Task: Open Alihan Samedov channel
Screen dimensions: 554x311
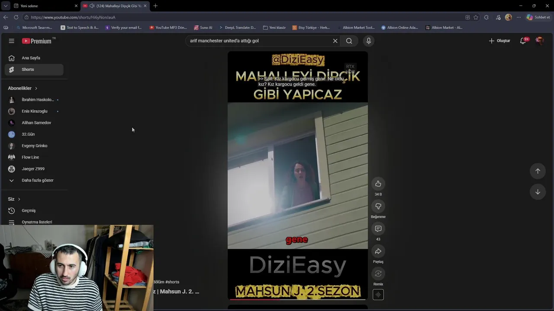Action: tap(34, 123)
